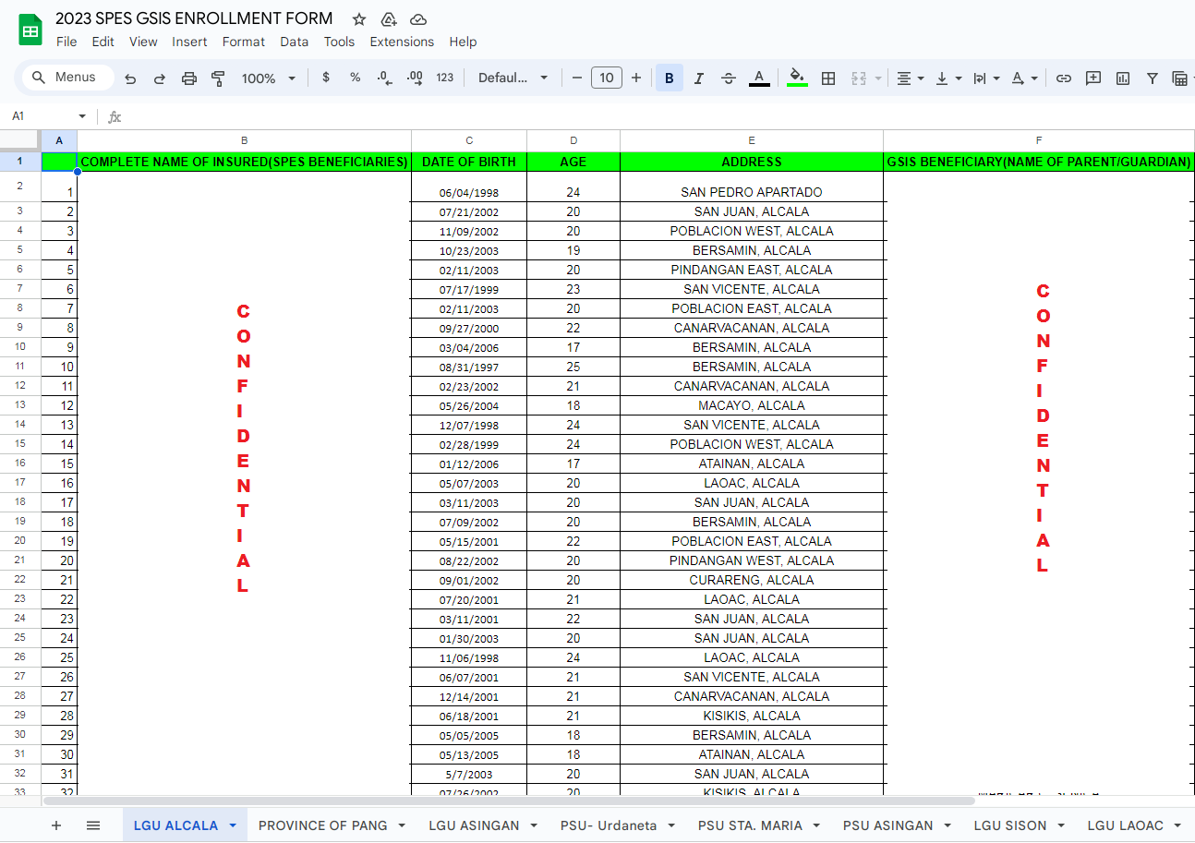Viewport: 1195px width, 843px height.
Task: Toggle Strikethrough formatting
Action: point(729,78)
